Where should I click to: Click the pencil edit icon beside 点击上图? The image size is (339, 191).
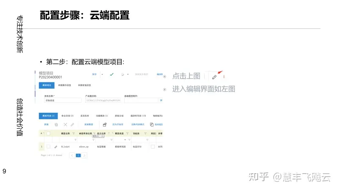pos(214,77)
